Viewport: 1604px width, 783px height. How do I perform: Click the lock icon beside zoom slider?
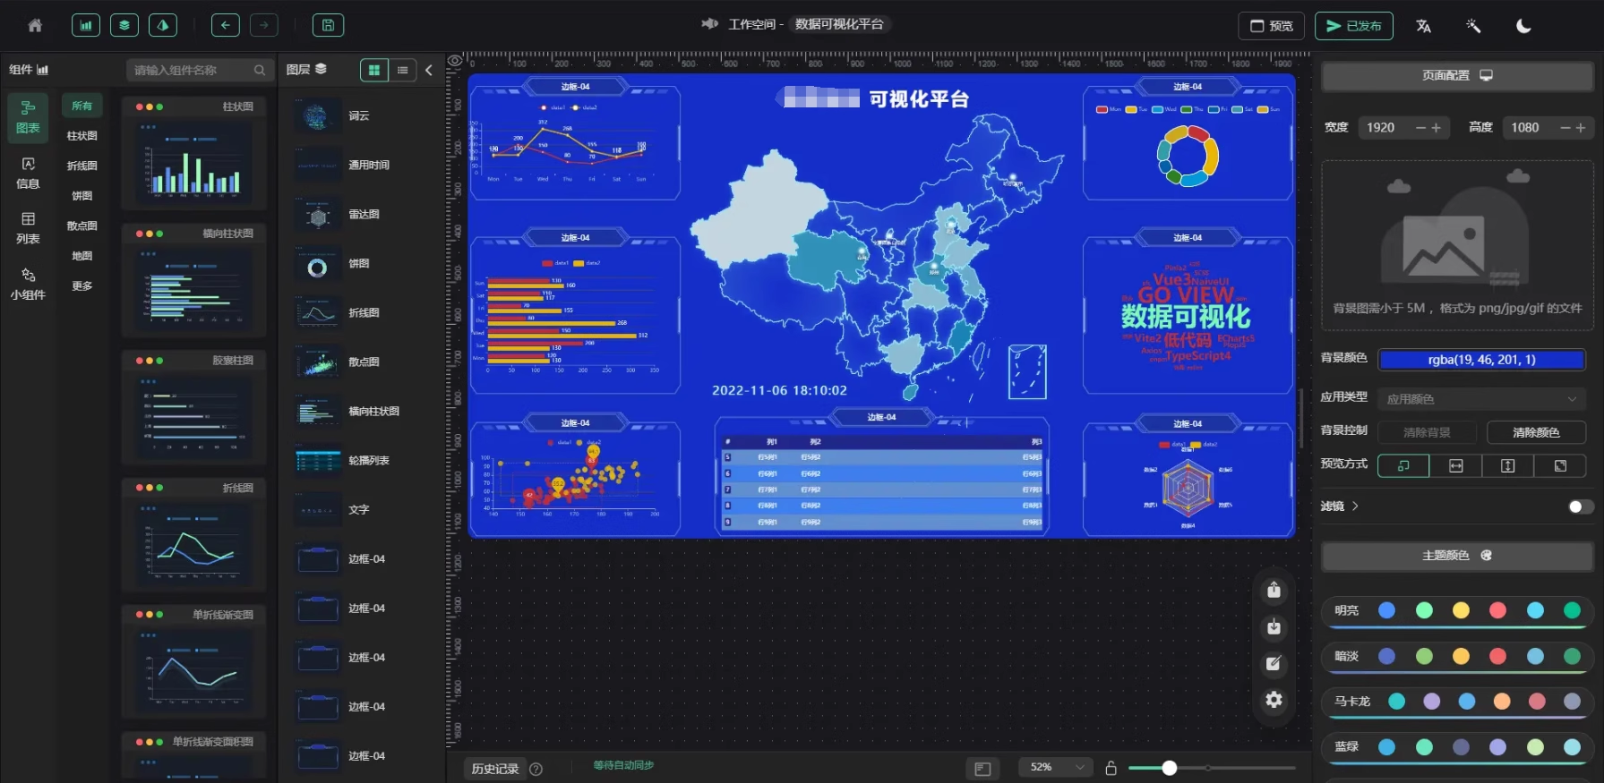1111,768
